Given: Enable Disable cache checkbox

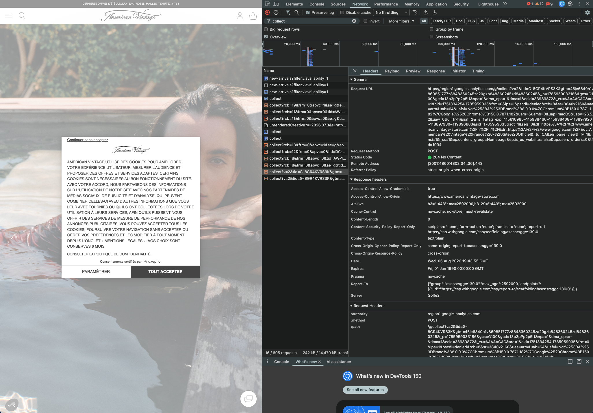Looking at the screenshot, I should (x=342, y=12).
